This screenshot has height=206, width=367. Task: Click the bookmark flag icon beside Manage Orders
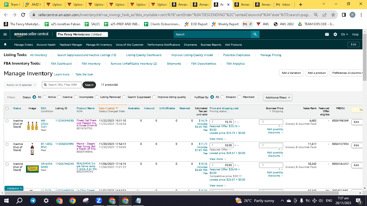5,45
